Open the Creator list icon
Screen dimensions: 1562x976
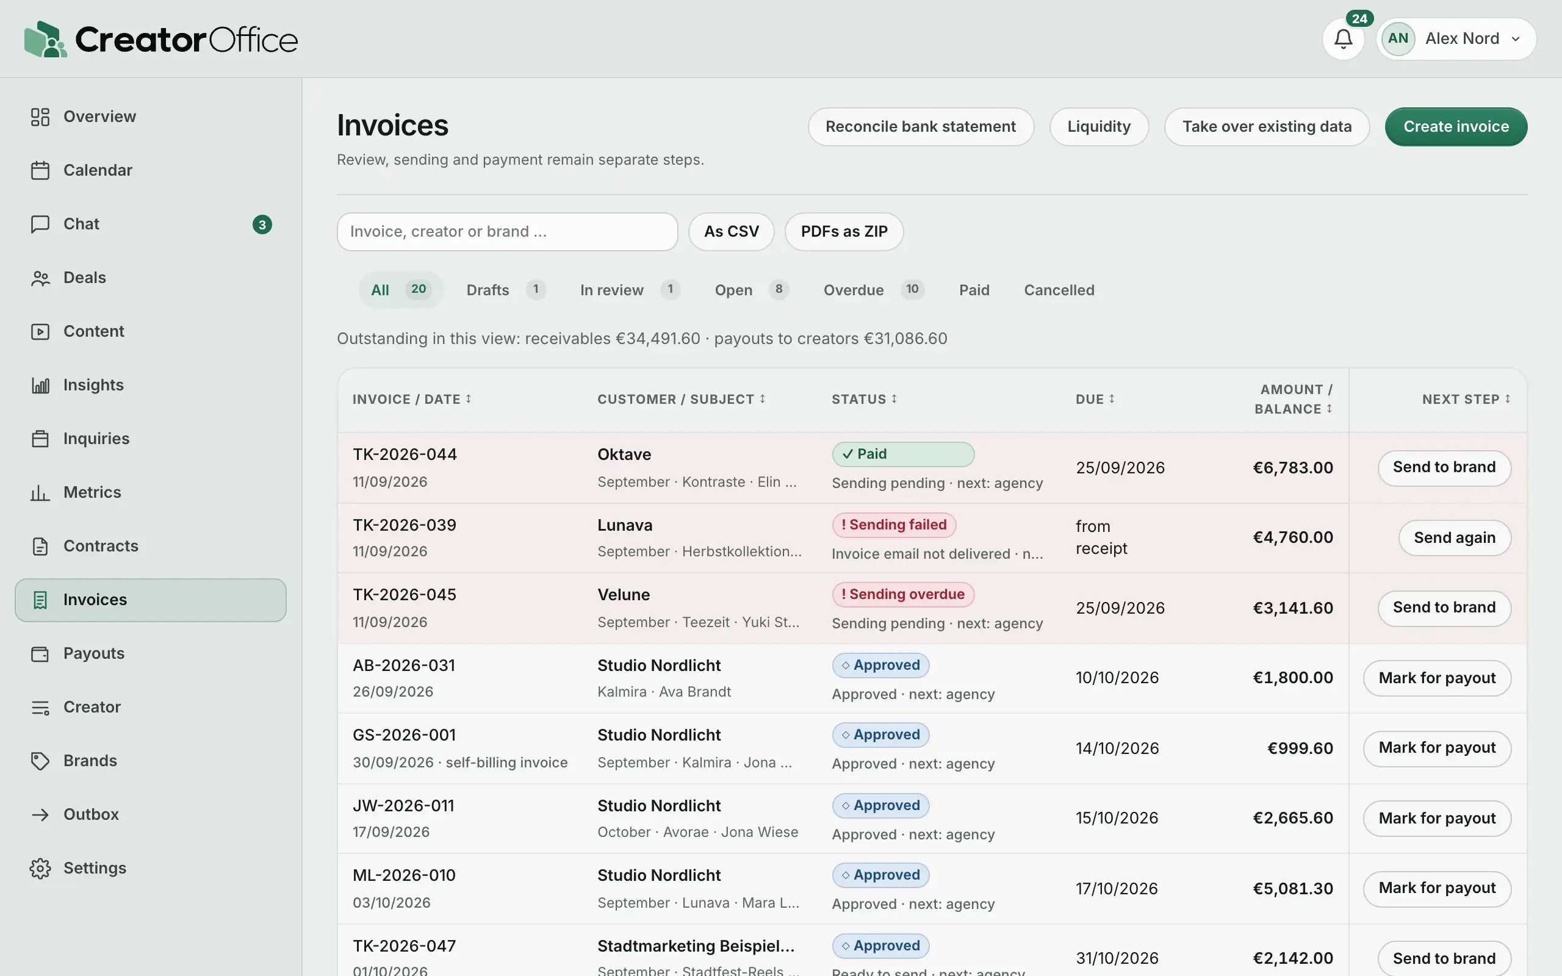pos(40,708)
